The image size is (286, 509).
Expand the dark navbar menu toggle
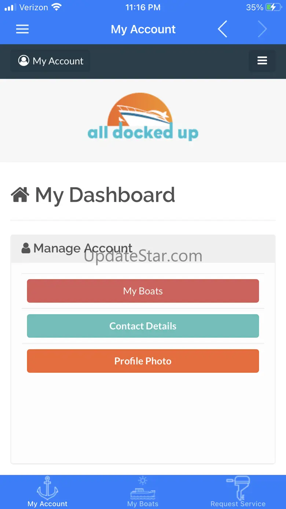point(262,61)
